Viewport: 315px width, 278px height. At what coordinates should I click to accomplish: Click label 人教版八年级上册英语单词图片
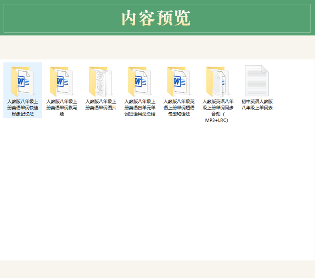pyautogui.click(x=100, y=105)
